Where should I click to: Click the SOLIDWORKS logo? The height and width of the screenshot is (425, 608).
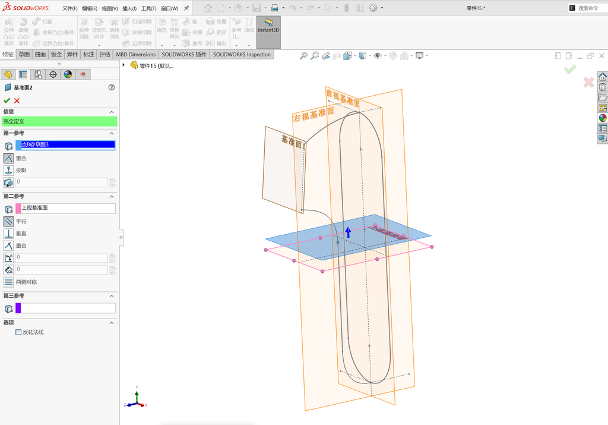[x=26, y=7]
